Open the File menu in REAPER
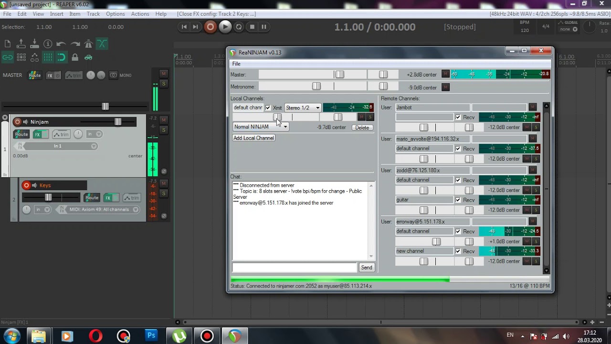This screenshot has width=611, height=344. coord(7,14)
